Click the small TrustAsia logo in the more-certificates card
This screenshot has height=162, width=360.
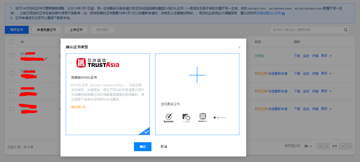click(203, 118)
